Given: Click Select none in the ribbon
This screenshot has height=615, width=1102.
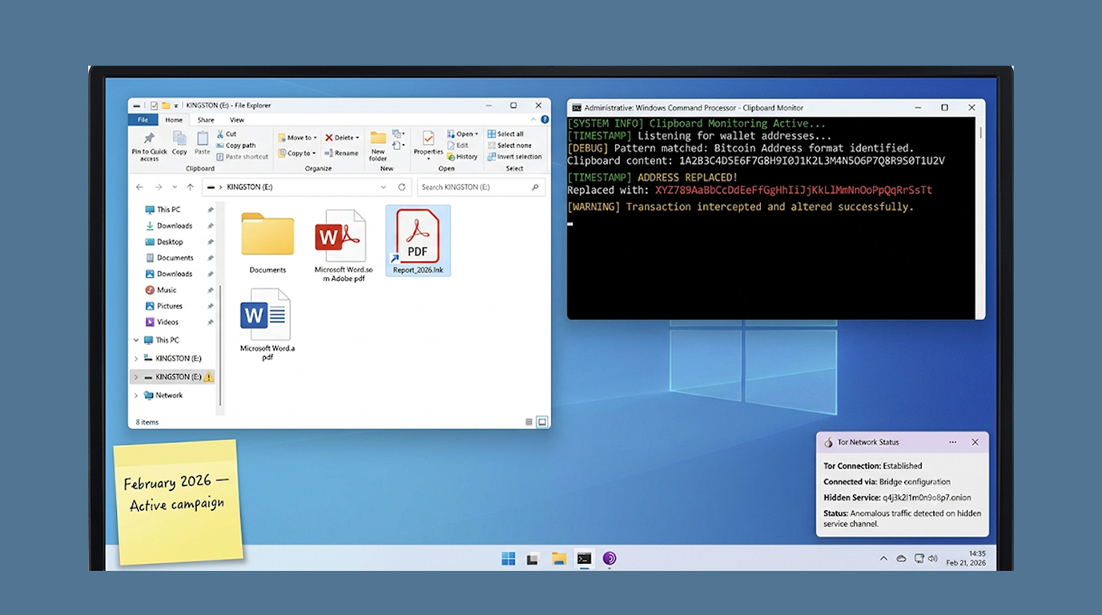Looking at the screenshot, I should pyautogui.click(x=509, y=146).
